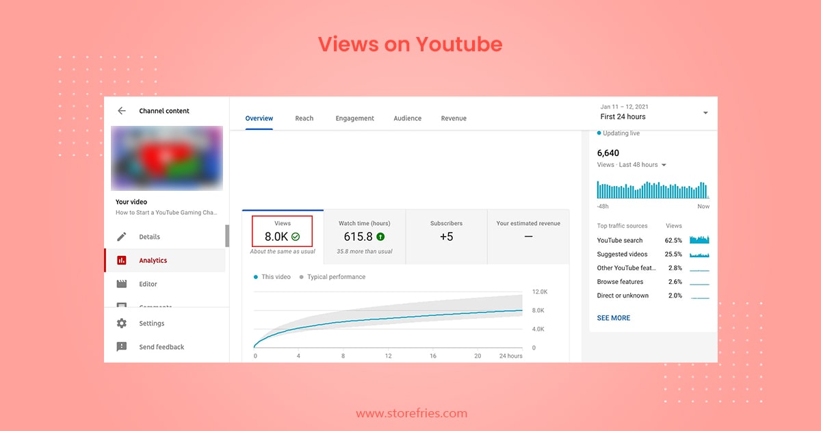Click the back arrow next to Channel content
This screenshot has height=431, width=821.
pos(122,111)
